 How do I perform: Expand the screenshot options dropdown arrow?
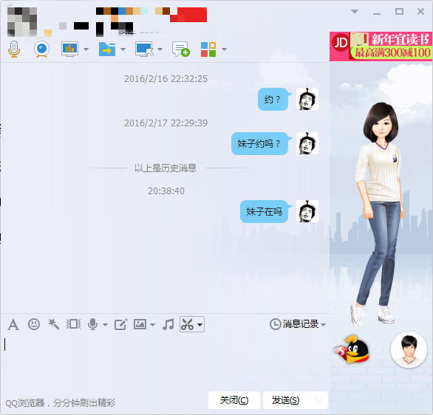(200, 325)
